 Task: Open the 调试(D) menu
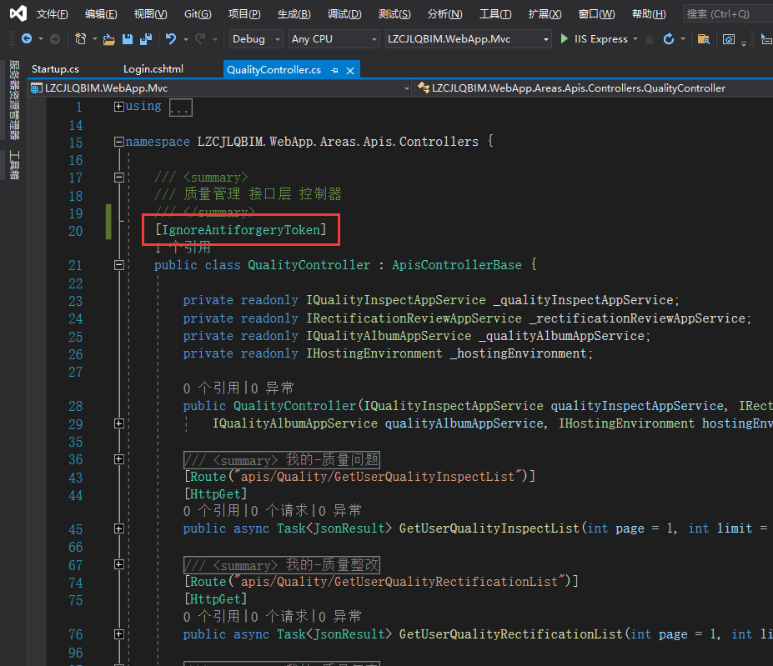point(344,14)
